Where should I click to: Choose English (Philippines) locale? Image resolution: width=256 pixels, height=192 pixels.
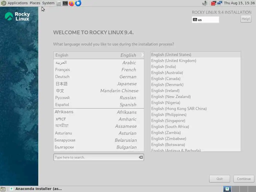click(195, 115)
